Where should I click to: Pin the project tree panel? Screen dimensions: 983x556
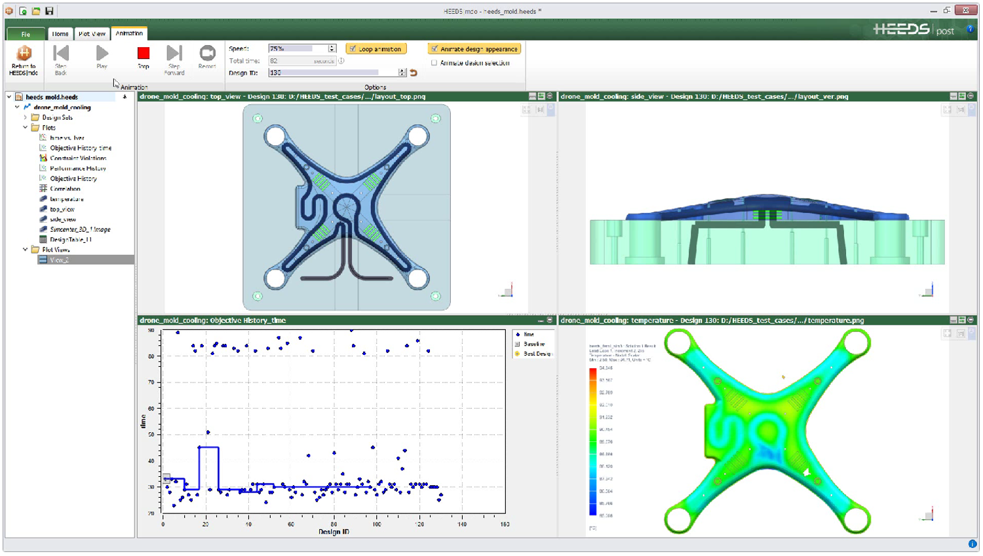pyautogui.click(x=125, y=97)
